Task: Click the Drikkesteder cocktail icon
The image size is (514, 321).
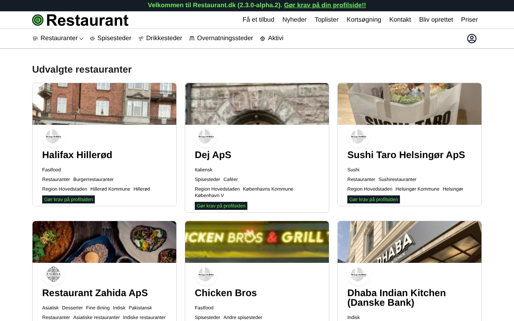Action: coord(141,39)
